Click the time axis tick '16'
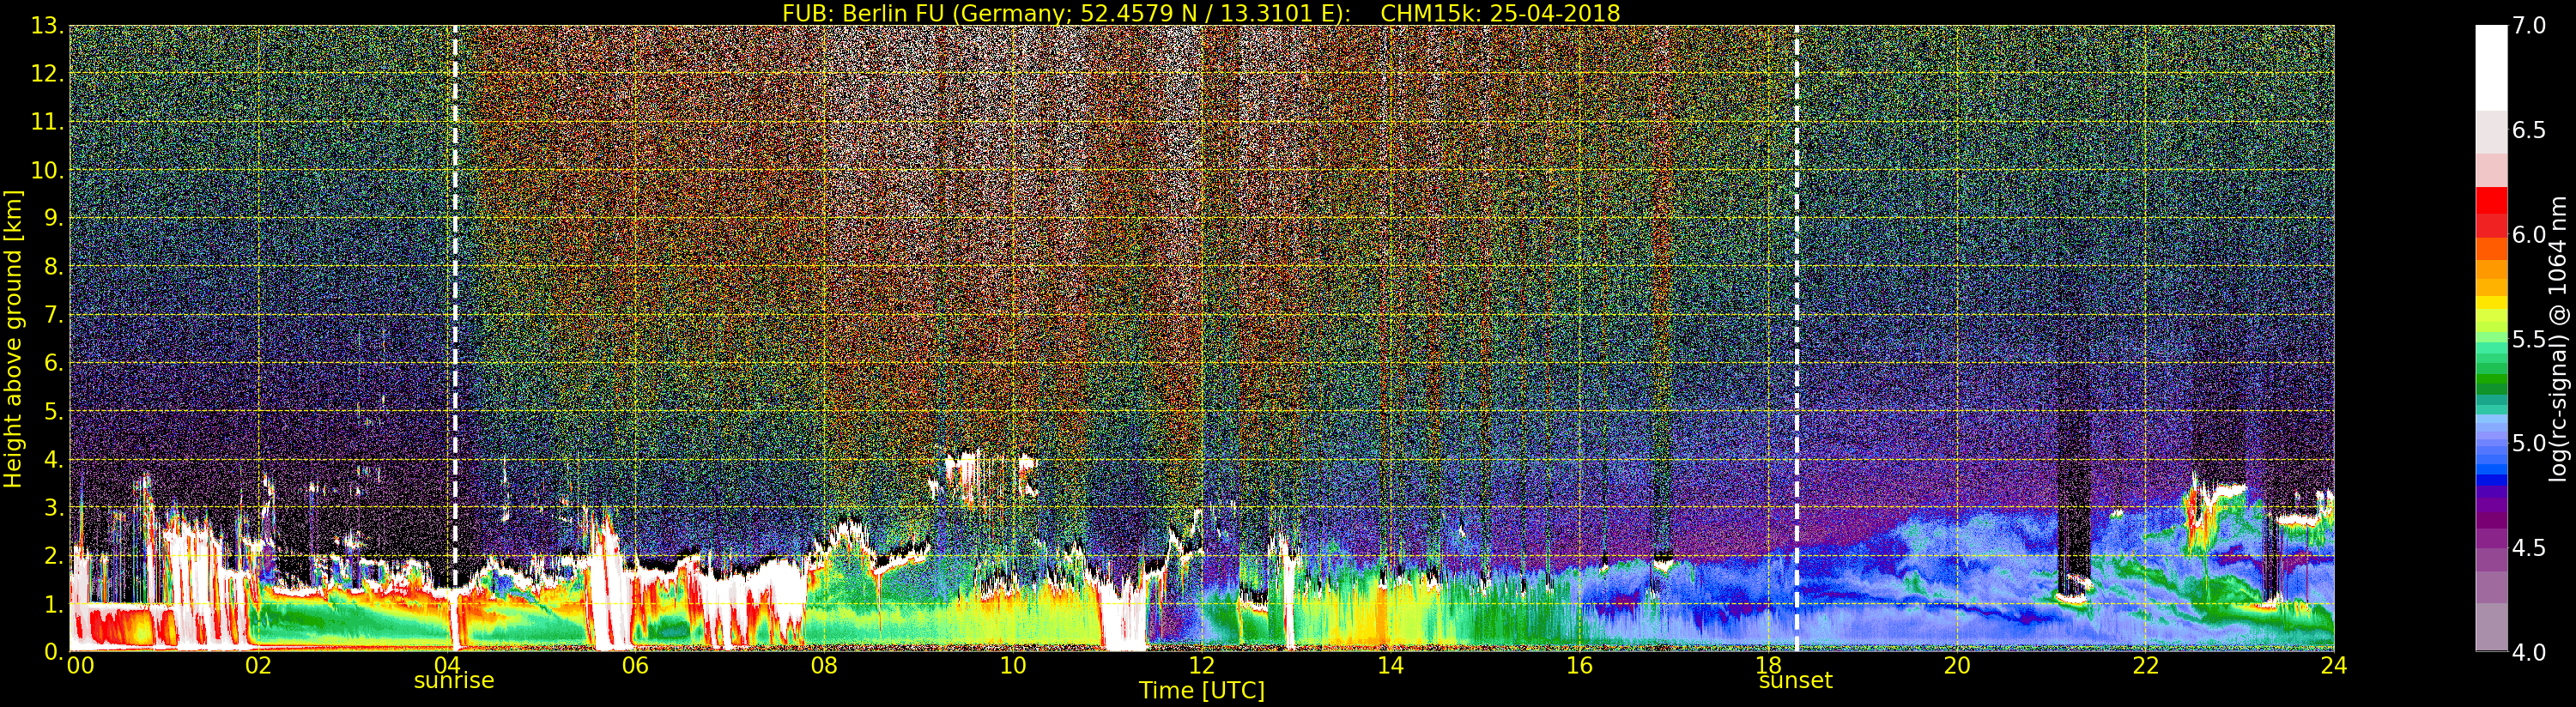Image resolution: width=2576 pixels, height=707 pixels. (1579, 665)
